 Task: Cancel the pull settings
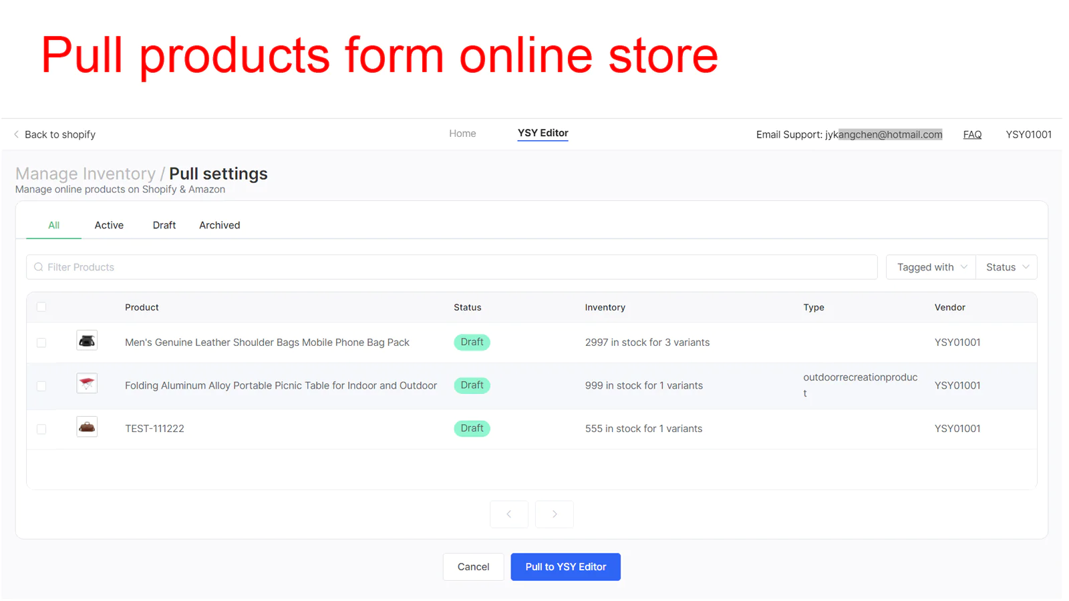click(x=473, y=567)
